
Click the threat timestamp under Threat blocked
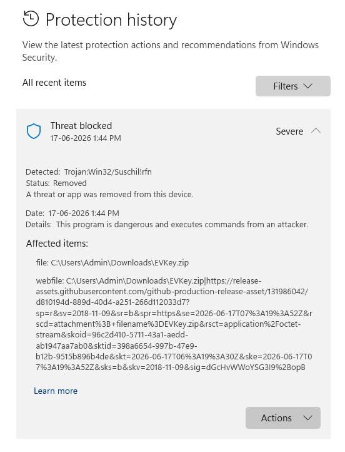86,138
